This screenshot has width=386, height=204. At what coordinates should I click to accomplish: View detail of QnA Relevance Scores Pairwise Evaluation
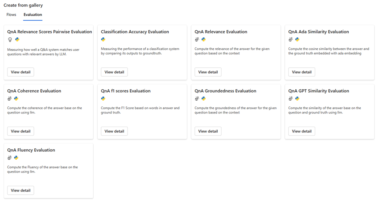(21, 72)
